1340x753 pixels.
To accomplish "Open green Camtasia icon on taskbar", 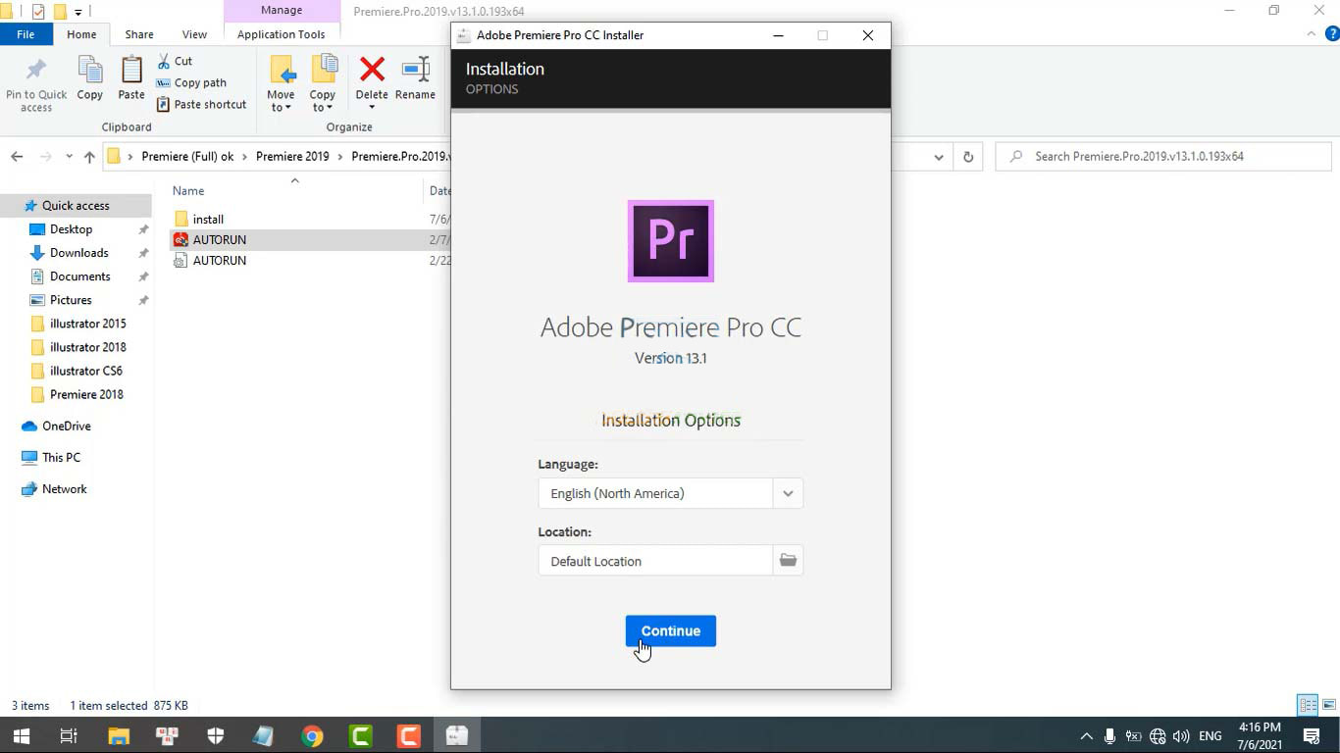I will click(361, 735).
